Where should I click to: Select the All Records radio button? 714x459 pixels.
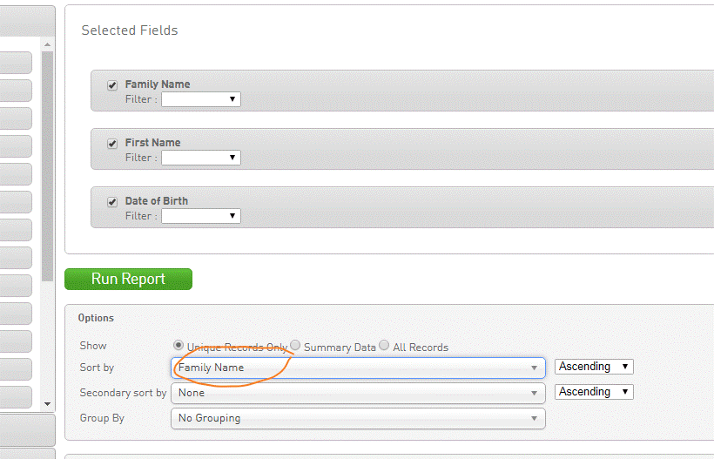tap(384, 346)
